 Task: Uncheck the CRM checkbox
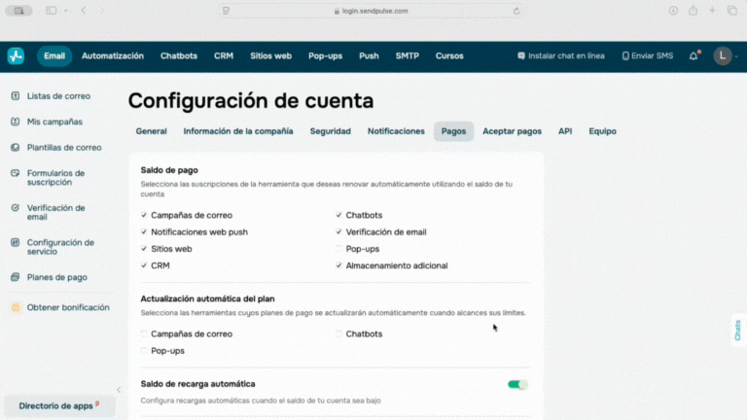144,265
